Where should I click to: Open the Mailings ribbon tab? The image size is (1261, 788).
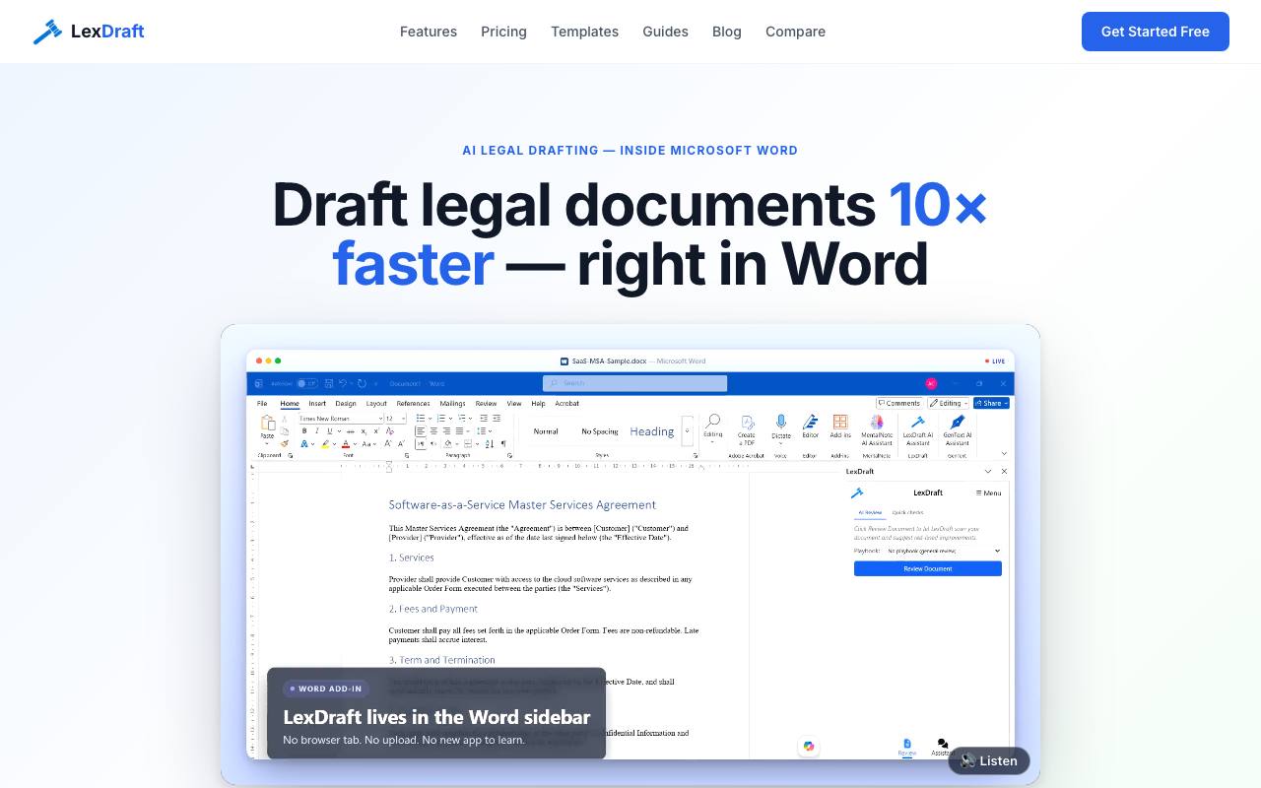[x=452, y=403]
